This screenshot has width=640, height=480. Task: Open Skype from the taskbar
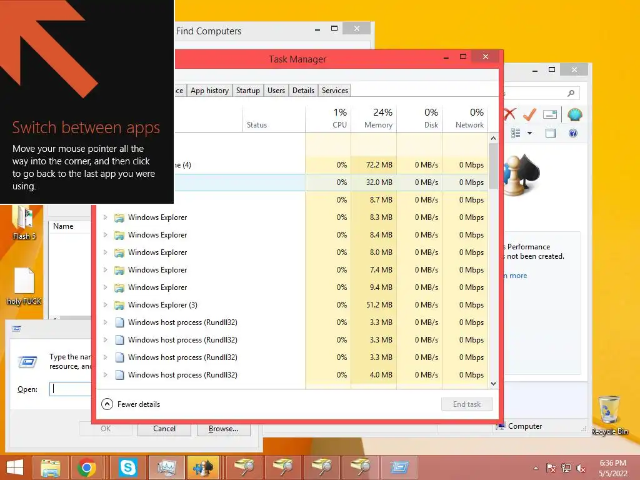point(127,467)
